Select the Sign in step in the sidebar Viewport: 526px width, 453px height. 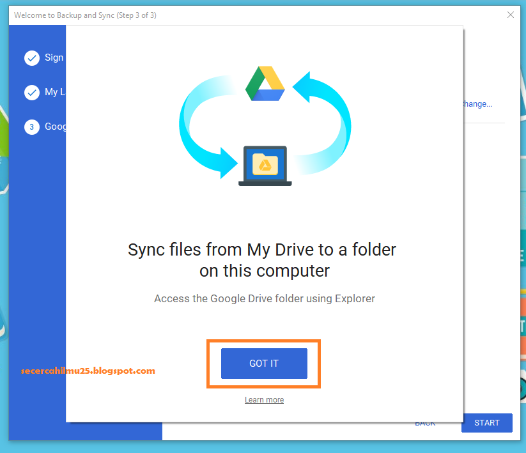[x=54, y=58]
